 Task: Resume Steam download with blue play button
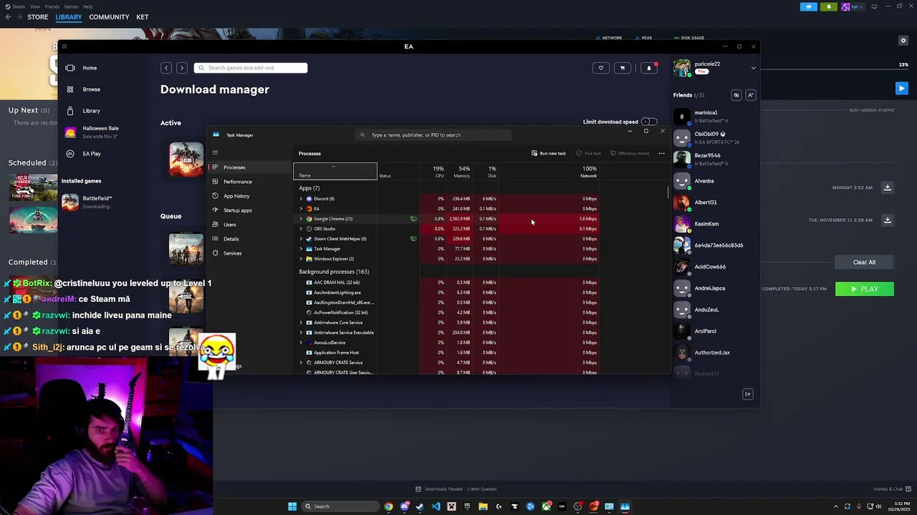[x=901, y=89]
